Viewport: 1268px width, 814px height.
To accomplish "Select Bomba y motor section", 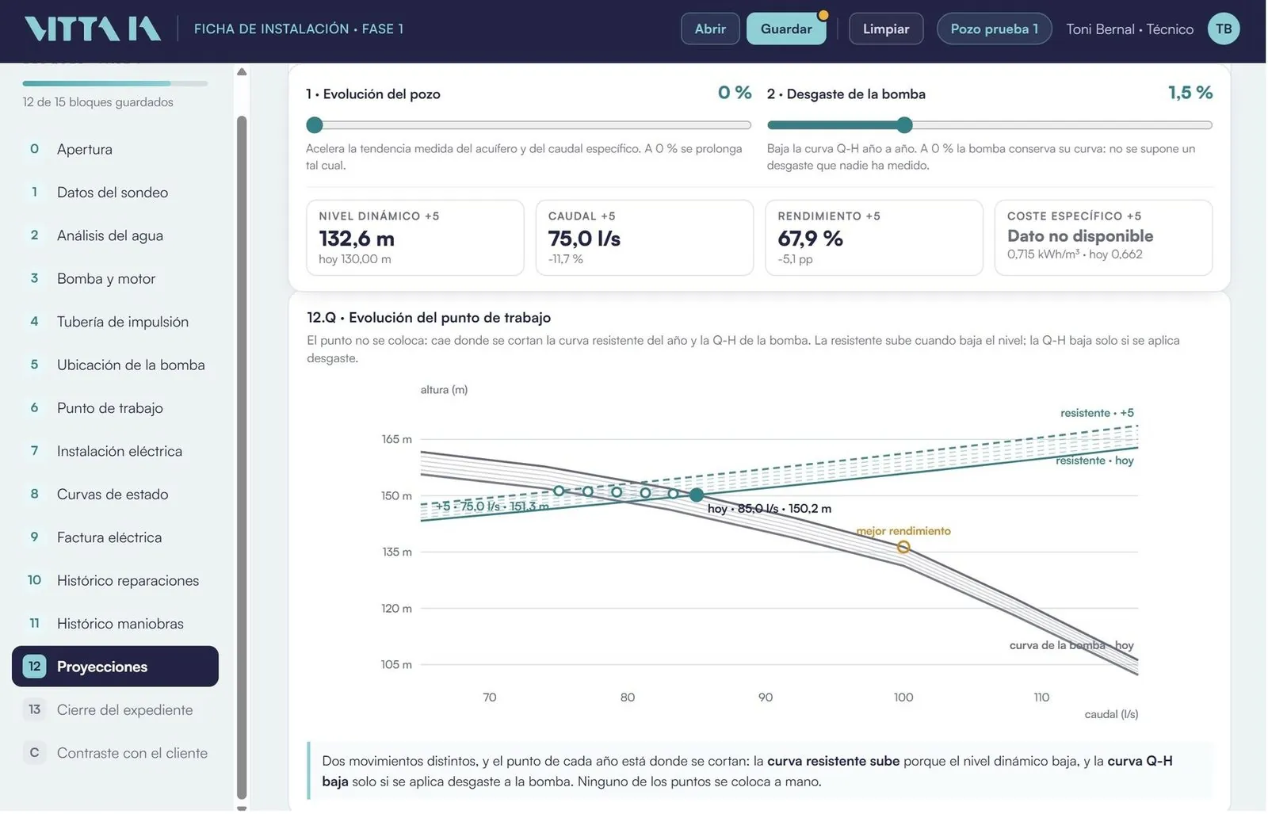I will [x=115, y=278].
